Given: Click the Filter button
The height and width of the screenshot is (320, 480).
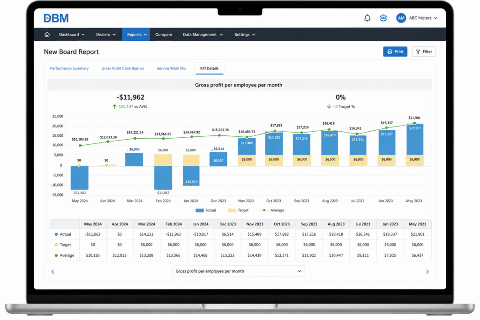Looking at the screenshot, I should pyautogui.click(x=424, y=52).
